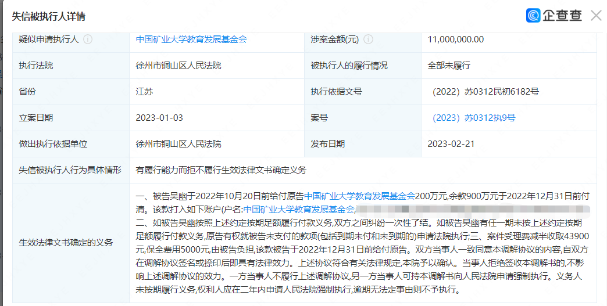The height and width of the screenshot is (306, 607).
Task: Open 中国矿业大学教育发展基金会 applicant link in top row
Action: click(x=191, y=39)
